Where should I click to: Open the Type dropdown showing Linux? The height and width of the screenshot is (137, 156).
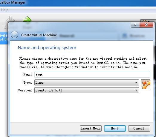point(87,82)
